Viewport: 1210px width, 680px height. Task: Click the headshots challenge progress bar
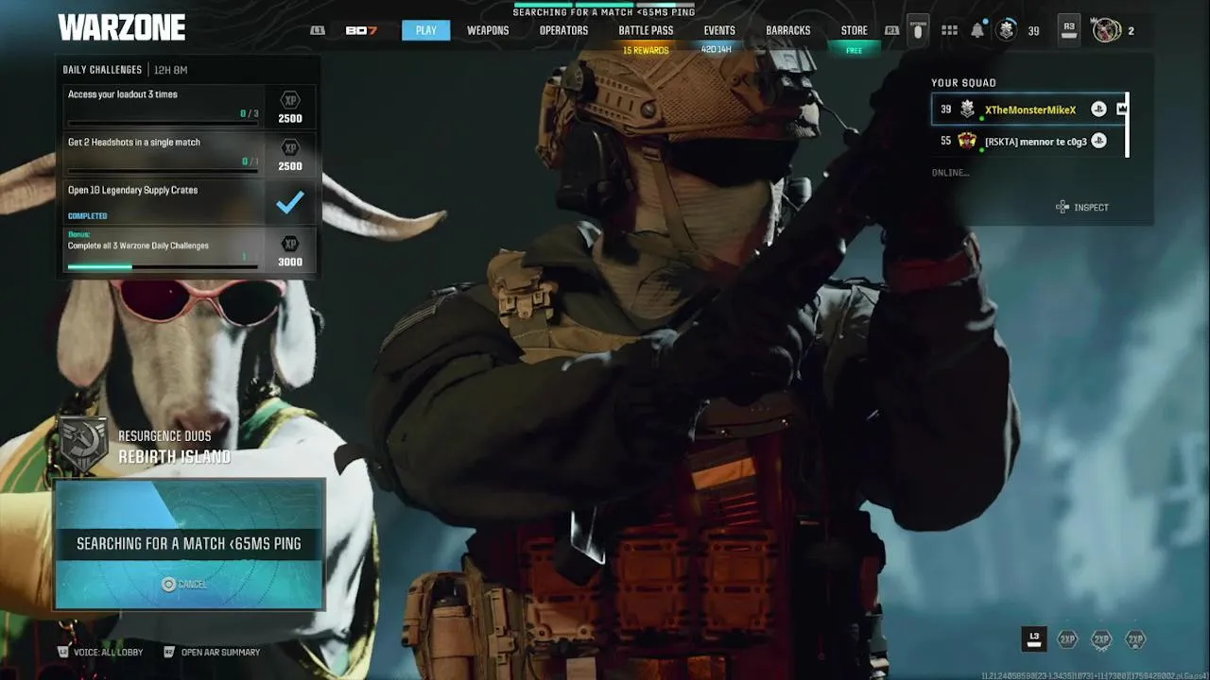coord(163,171)
